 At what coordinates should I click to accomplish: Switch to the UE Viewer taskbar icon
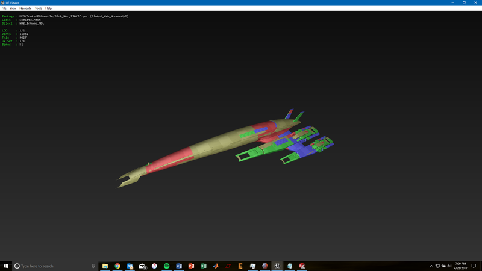(277, 266)
